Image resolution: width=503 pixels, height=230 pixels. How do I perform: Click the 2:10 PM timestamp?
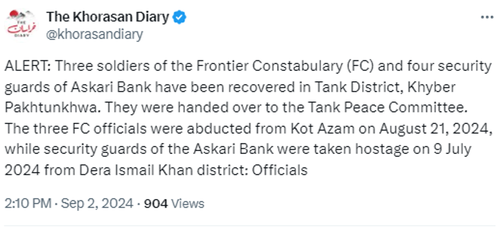(26, 203)
